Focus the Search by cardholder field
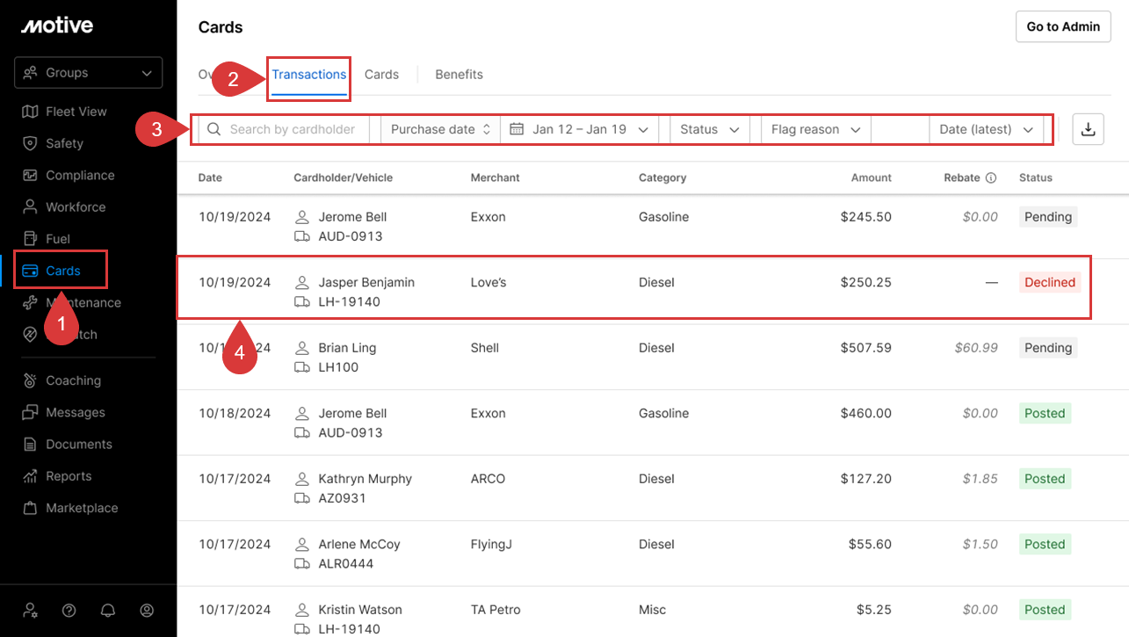 point(284,129)
